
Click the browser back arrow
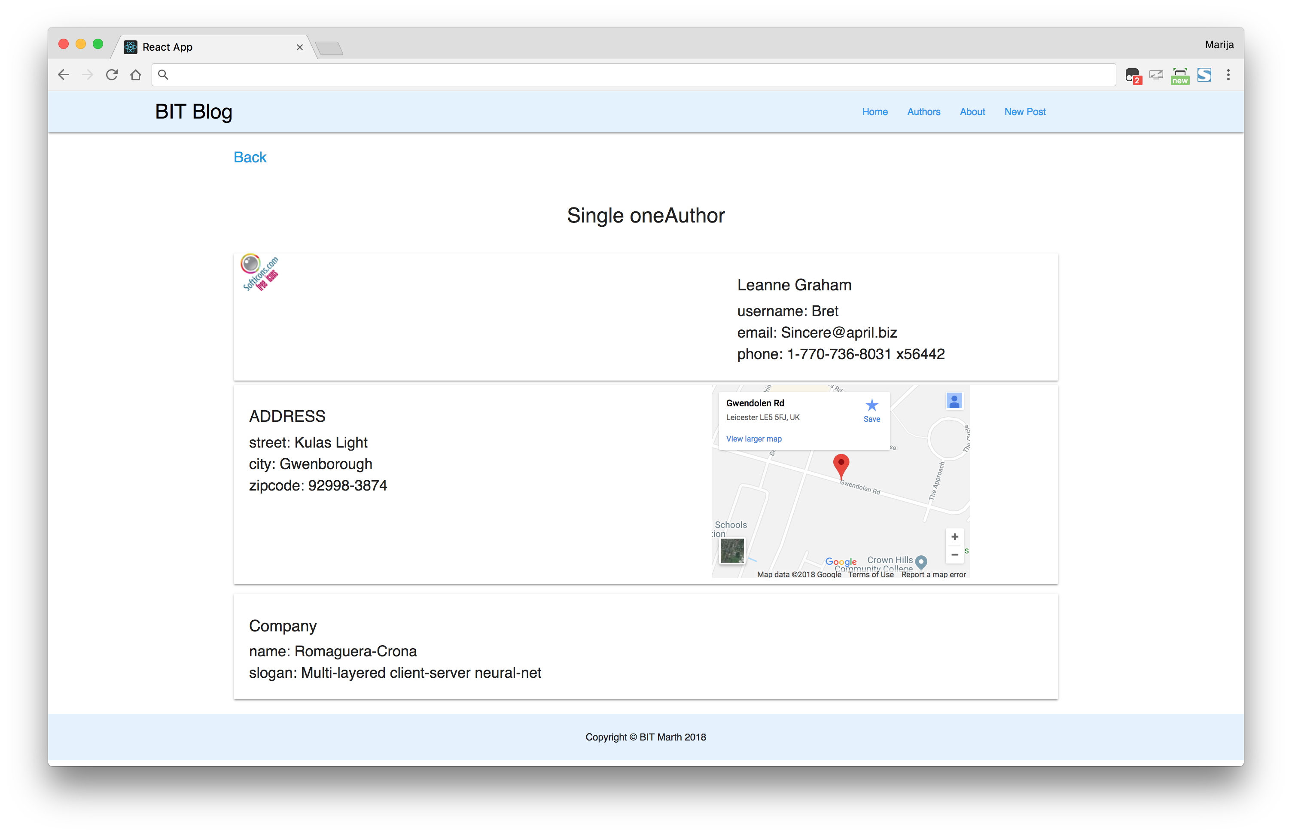[x=64, y=75]
